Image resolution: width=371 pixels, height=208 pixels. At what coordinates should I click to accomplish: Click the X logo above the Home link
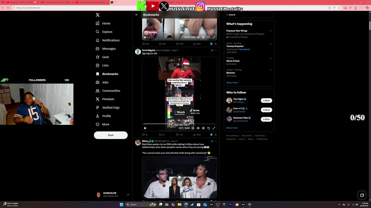tap(98, 15)
